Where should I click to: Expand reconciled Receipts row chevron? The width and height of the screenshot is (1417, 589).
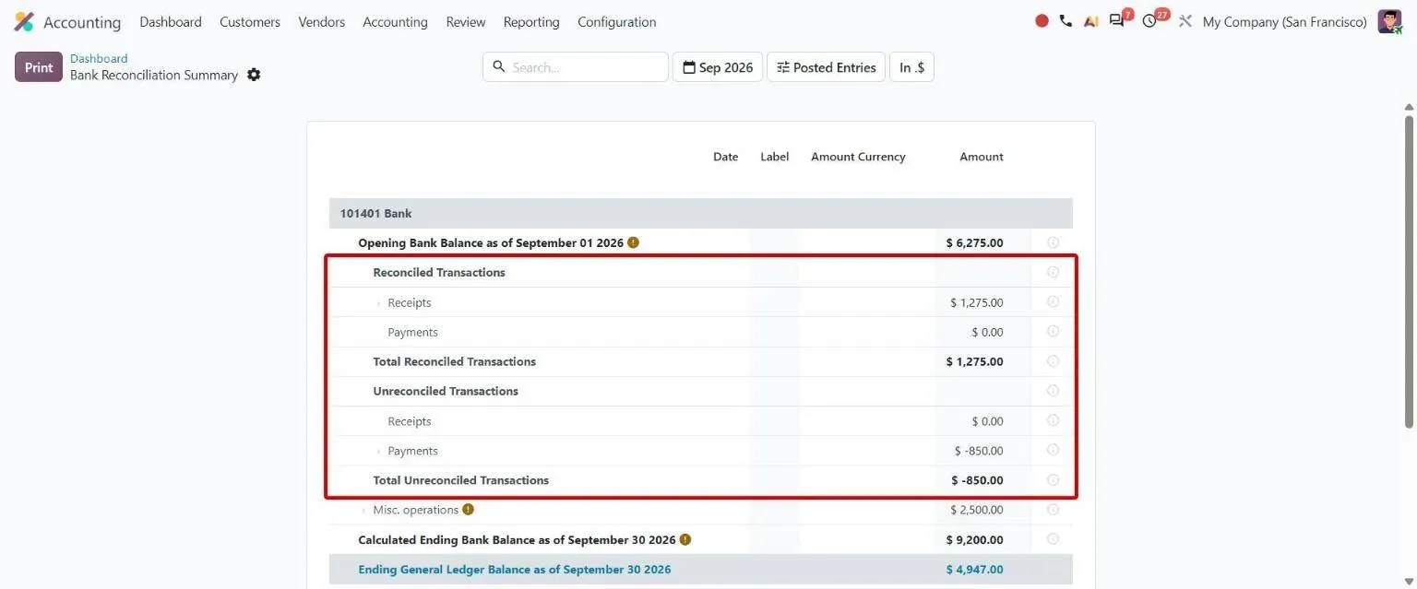coord(378,303)
